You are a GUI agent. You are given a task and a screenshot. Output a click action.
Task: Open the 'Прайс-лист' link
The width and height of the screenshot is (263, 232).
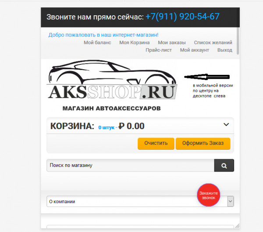pyautogui.click(x=159, y=50)
